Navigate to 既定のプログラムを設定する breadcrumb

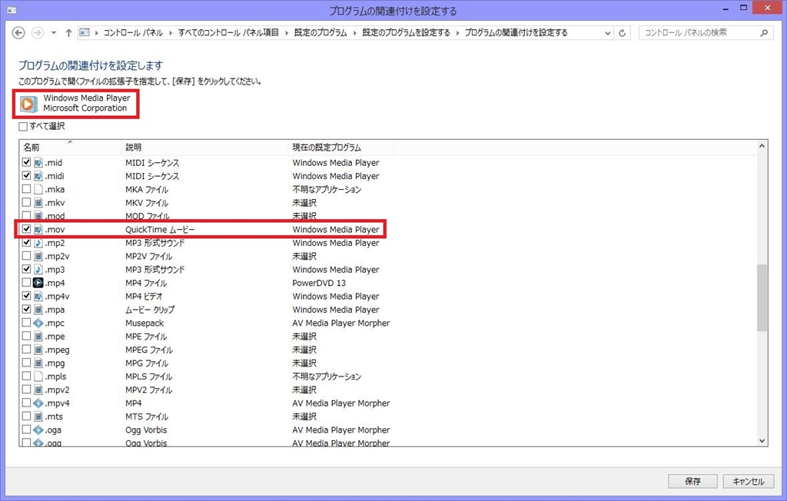point(406,32)
